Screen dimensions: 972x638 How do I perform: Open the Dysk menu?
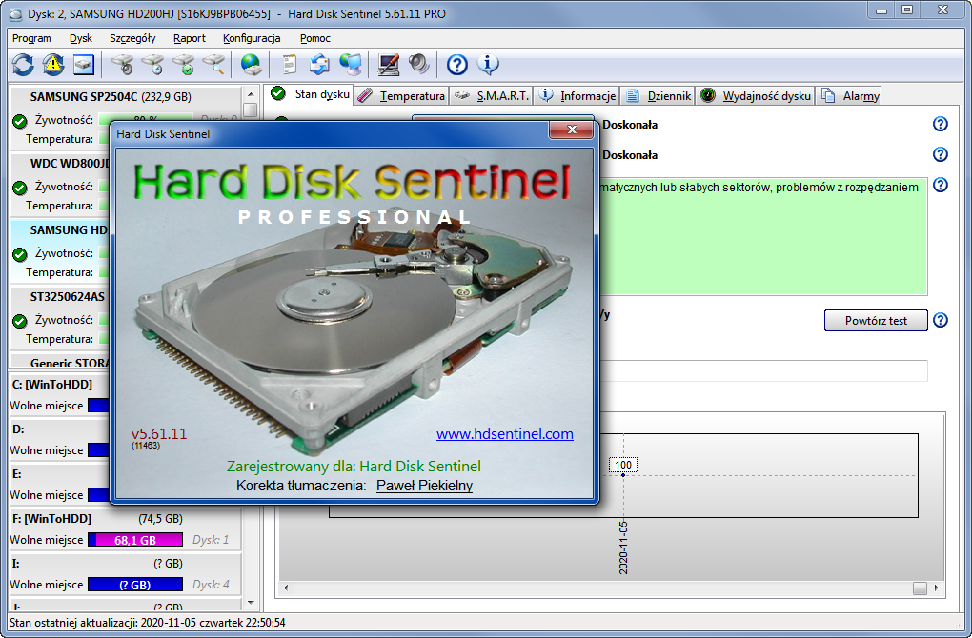click(81, 38)
